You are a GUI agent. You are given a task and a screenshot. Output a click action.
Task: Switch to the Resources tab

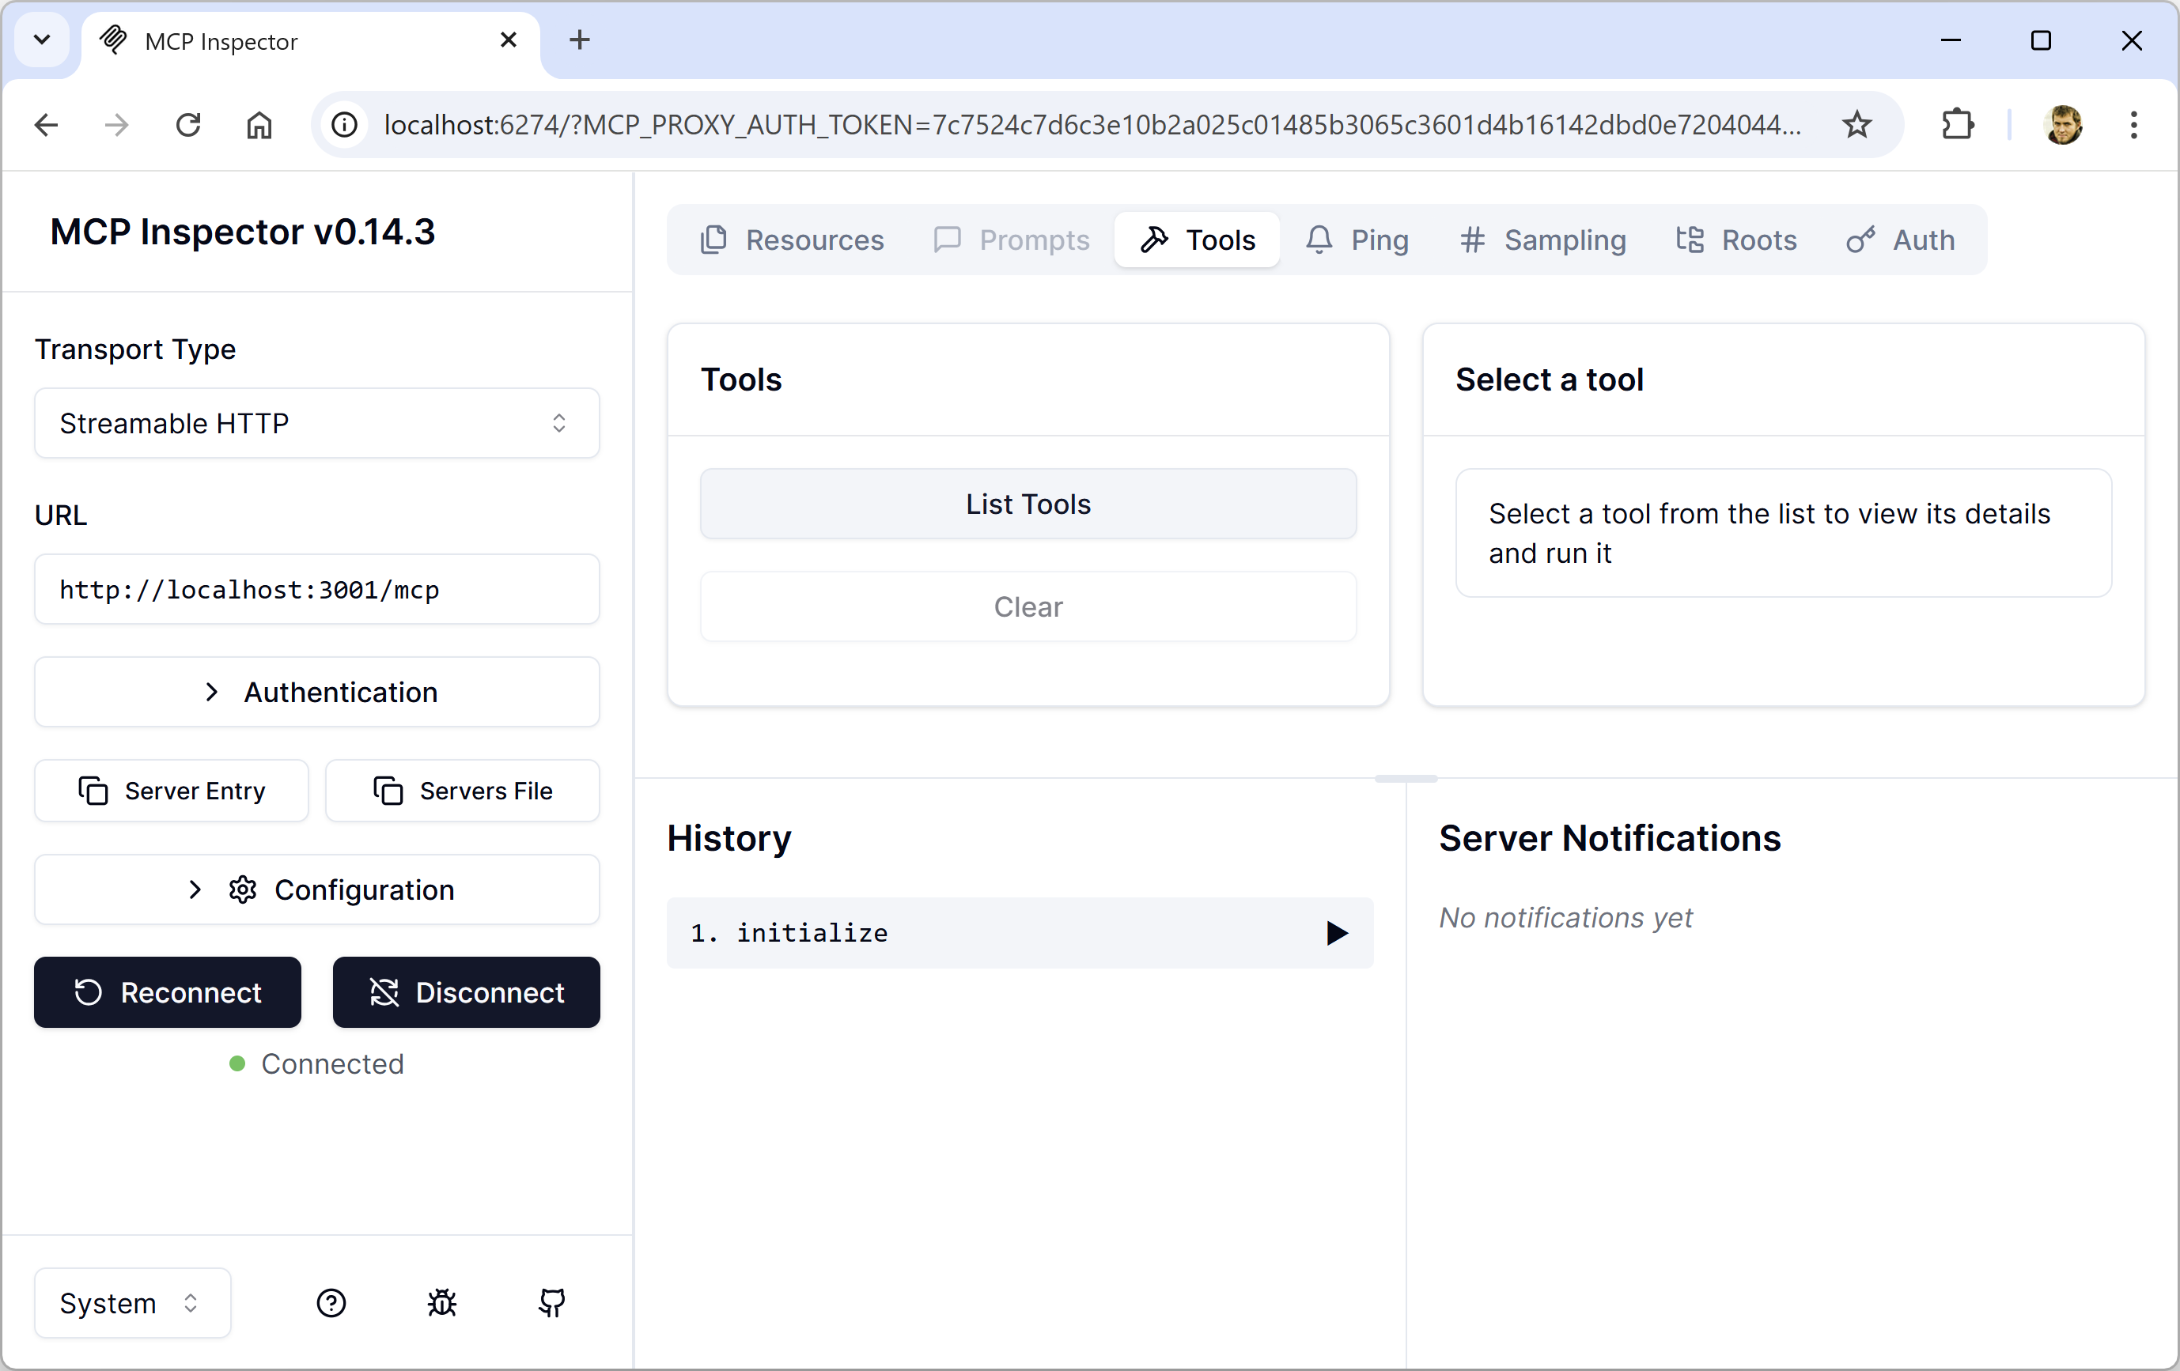point(792,240)
